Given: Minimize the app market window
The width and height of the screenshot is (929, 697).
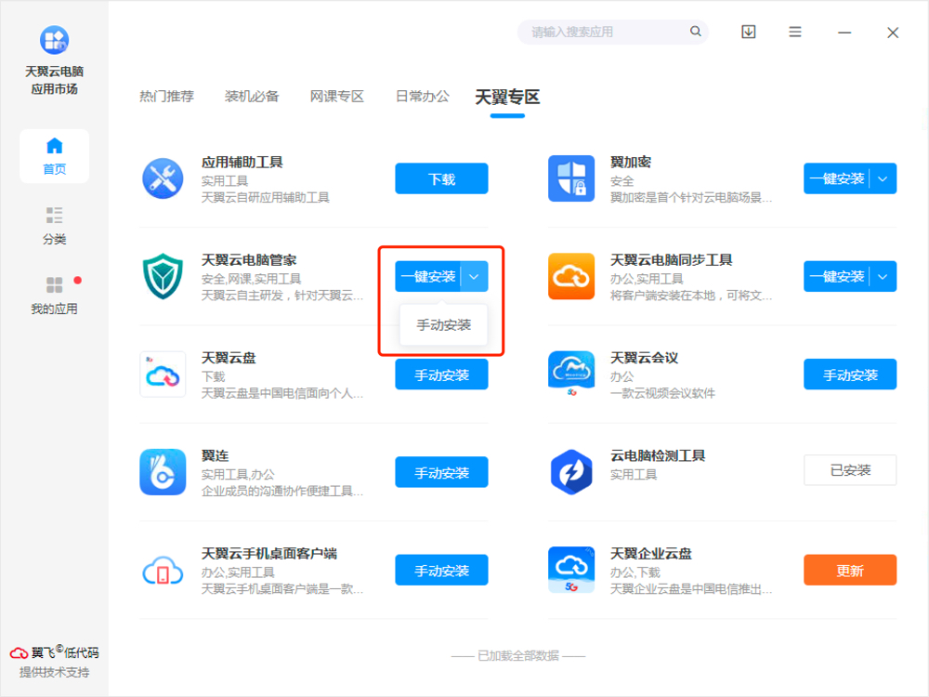Looking at the screenshot, I should tap(844, 32).
